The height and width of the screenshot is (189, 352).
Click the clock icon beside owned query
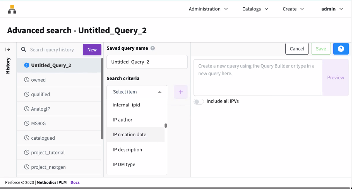[x=27, y=80]
